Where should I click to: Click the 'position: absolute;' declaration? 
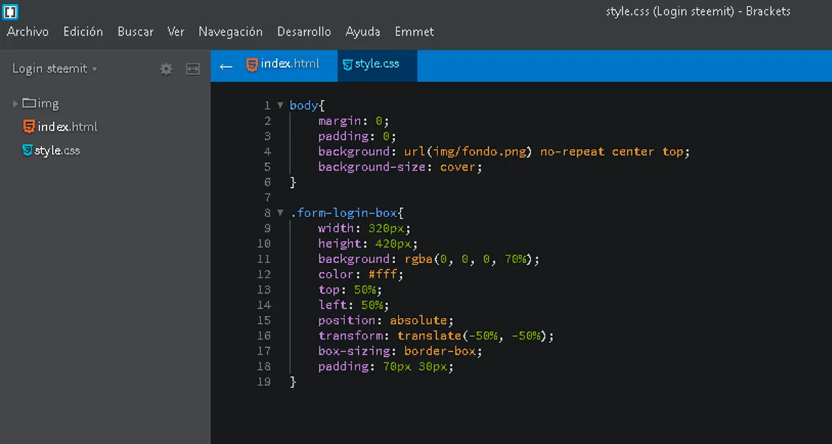pyautogui.click(x=385, y=320)
